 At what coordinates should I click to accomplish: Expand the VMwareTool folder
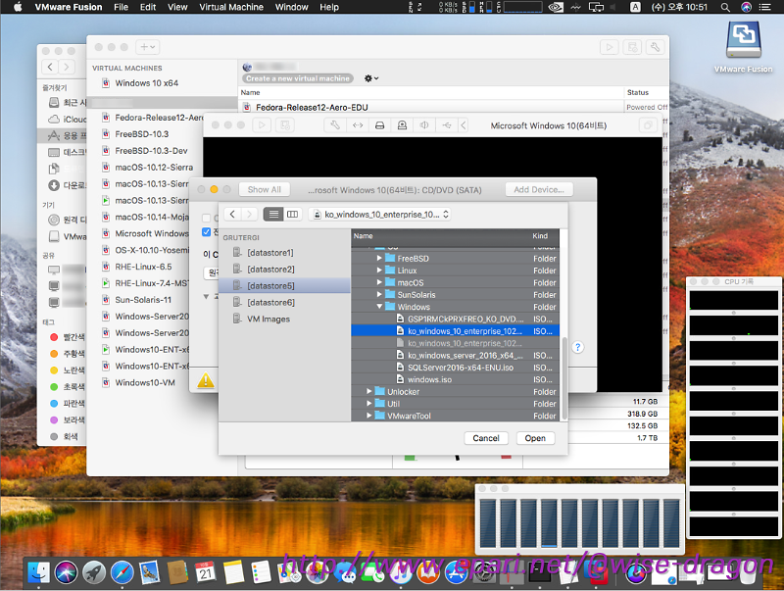[369, 415]
